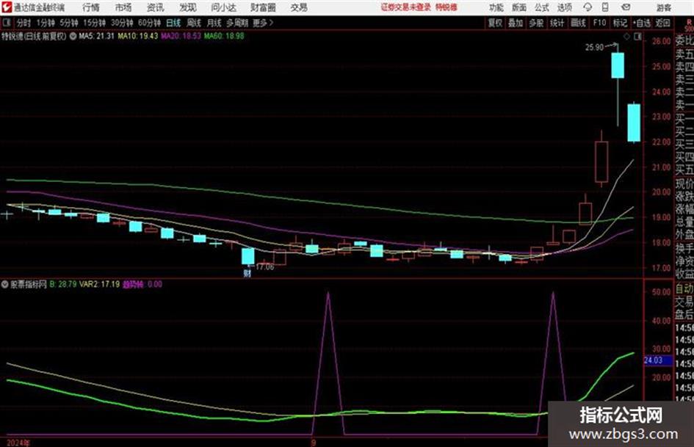Click the MA60: 18.98 value label

pyautogui.click(x=224, y=36)
